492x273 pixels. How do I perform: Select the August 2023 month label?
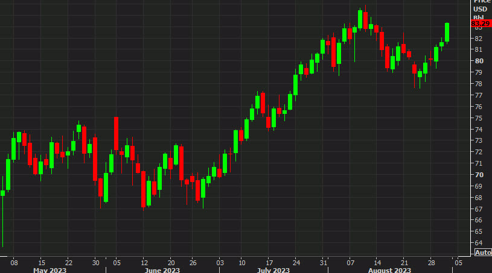(389, 270)
